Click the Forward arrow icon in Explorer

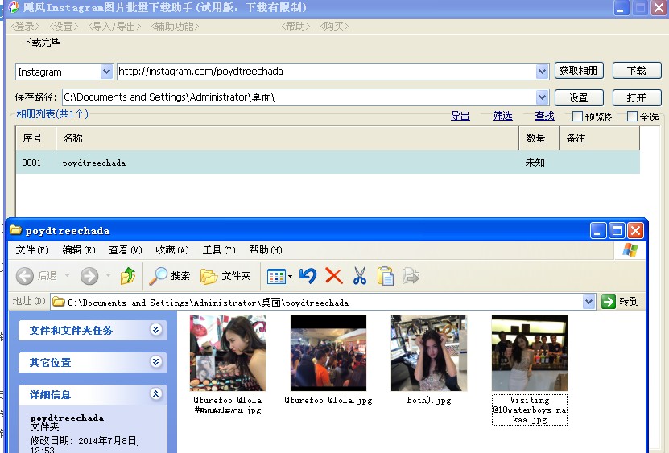pyautogui.click(x=89, y=277)
